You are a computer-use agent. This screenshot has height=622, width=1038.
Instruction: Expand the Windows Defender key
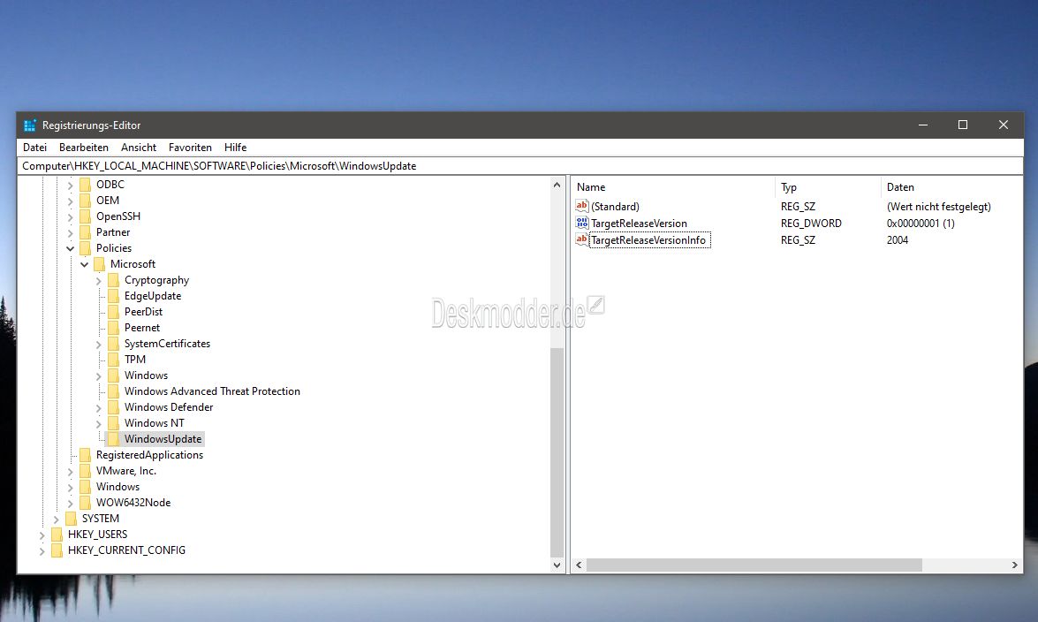coord(99,408)
